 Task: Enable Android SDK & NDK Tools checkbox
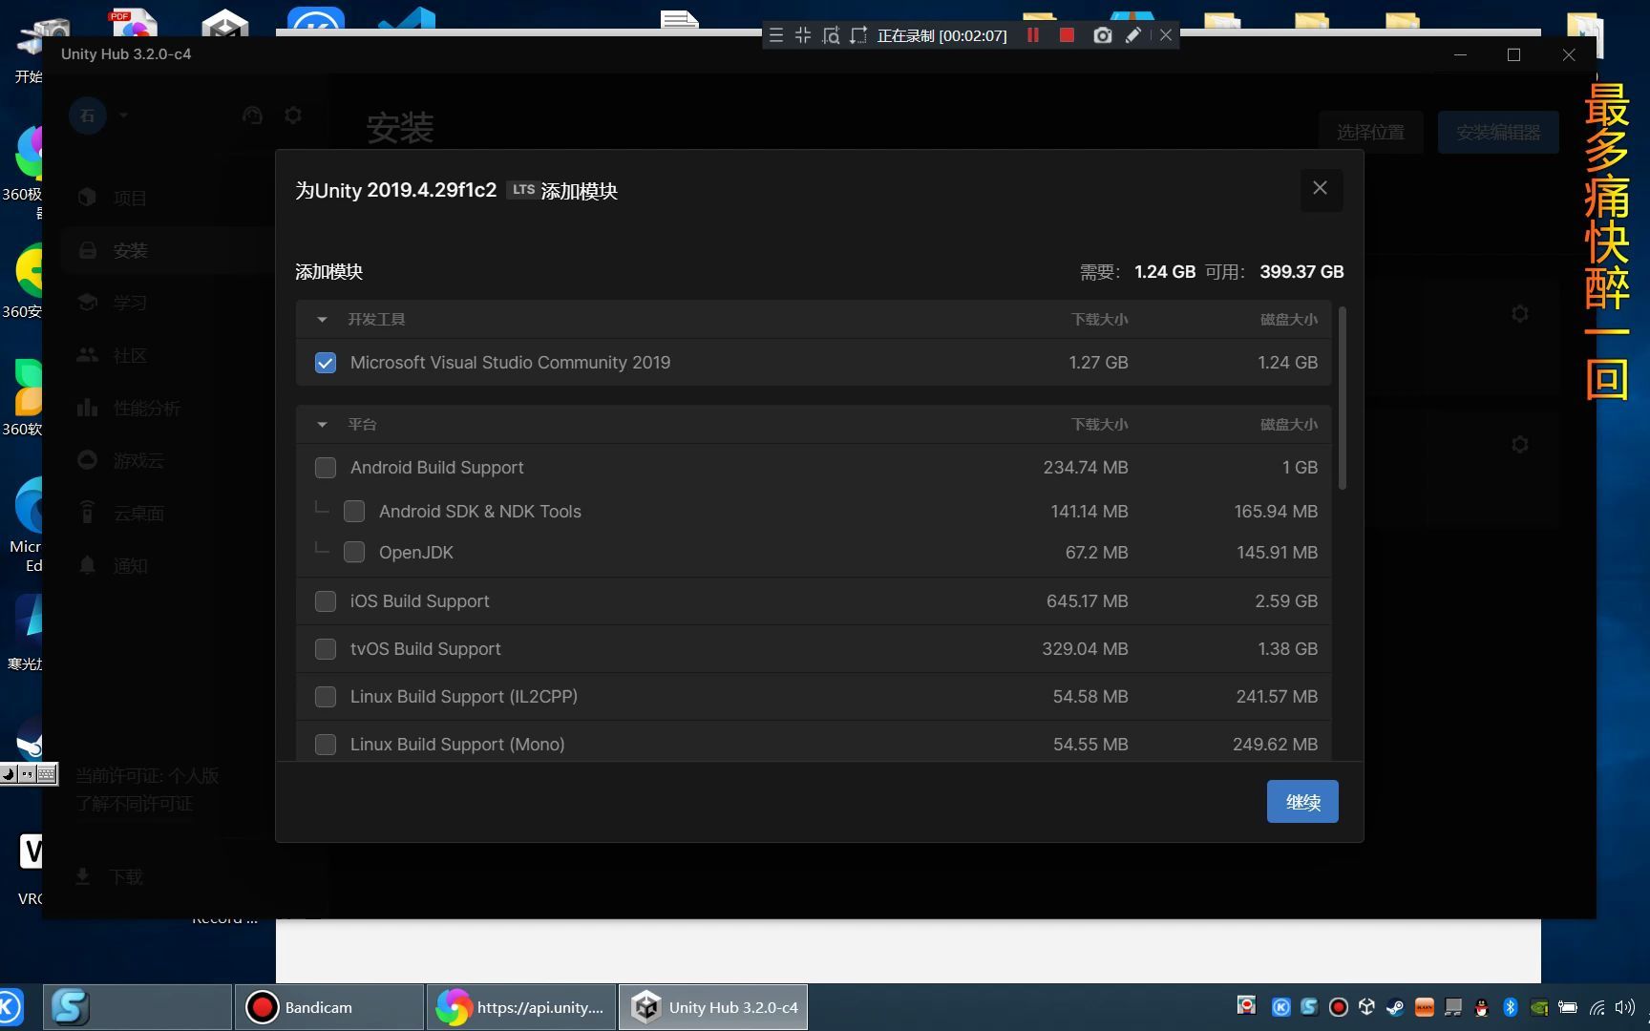click(354, 512)
